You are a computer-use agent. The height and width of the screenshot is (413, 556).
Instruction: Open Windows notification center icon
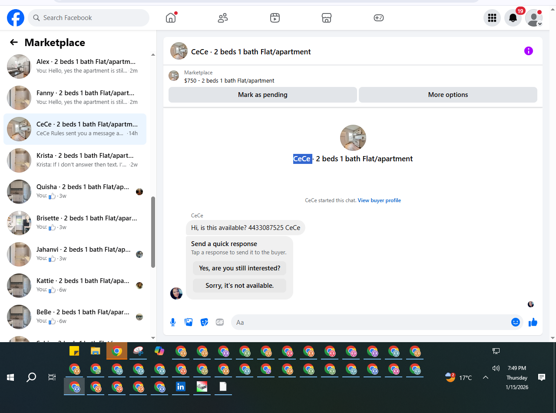[x=542, y=377]
